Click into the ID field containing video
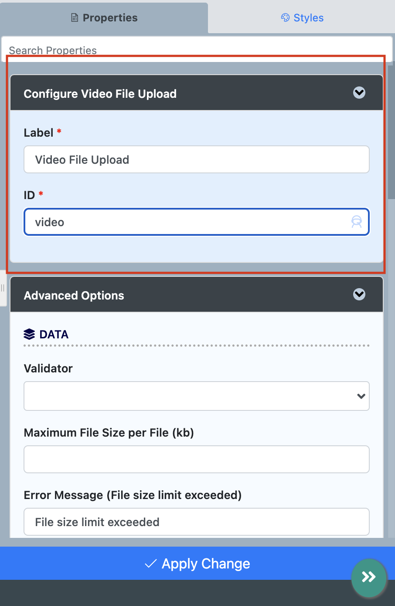 point(187,222)
